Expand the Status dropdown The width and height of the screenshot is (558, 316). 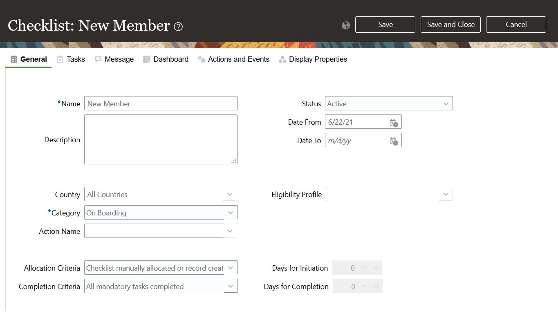[x=446, y=104]
